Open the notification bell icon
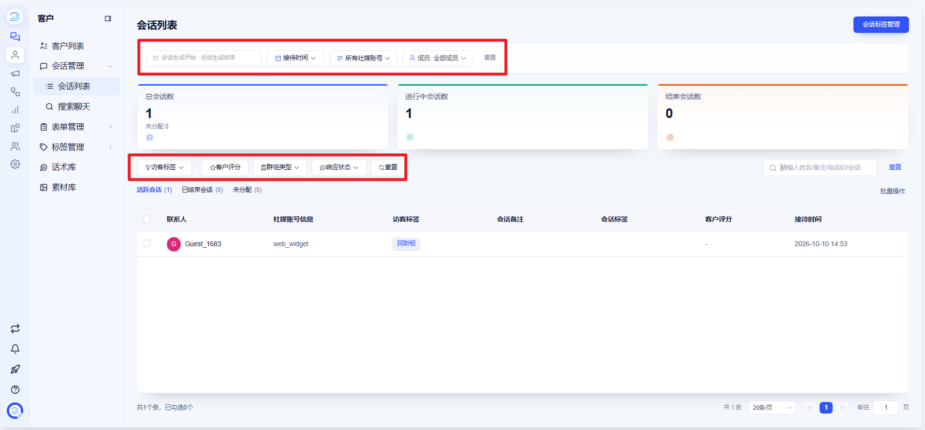The height and width of the screenshot is (430, 925). point(15,349)
